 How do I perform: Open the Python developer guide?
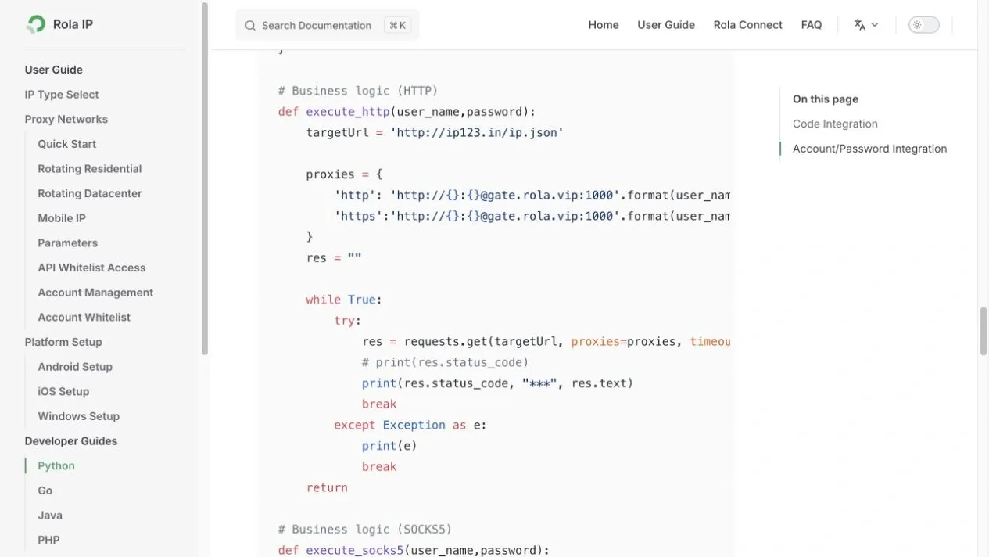click(56, 466)
